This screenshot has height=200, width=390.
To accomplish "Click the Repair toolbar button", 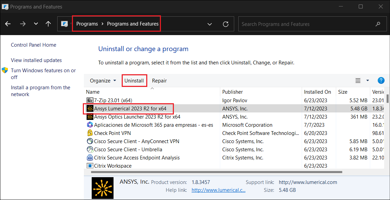I will click(x=160, y=81).
